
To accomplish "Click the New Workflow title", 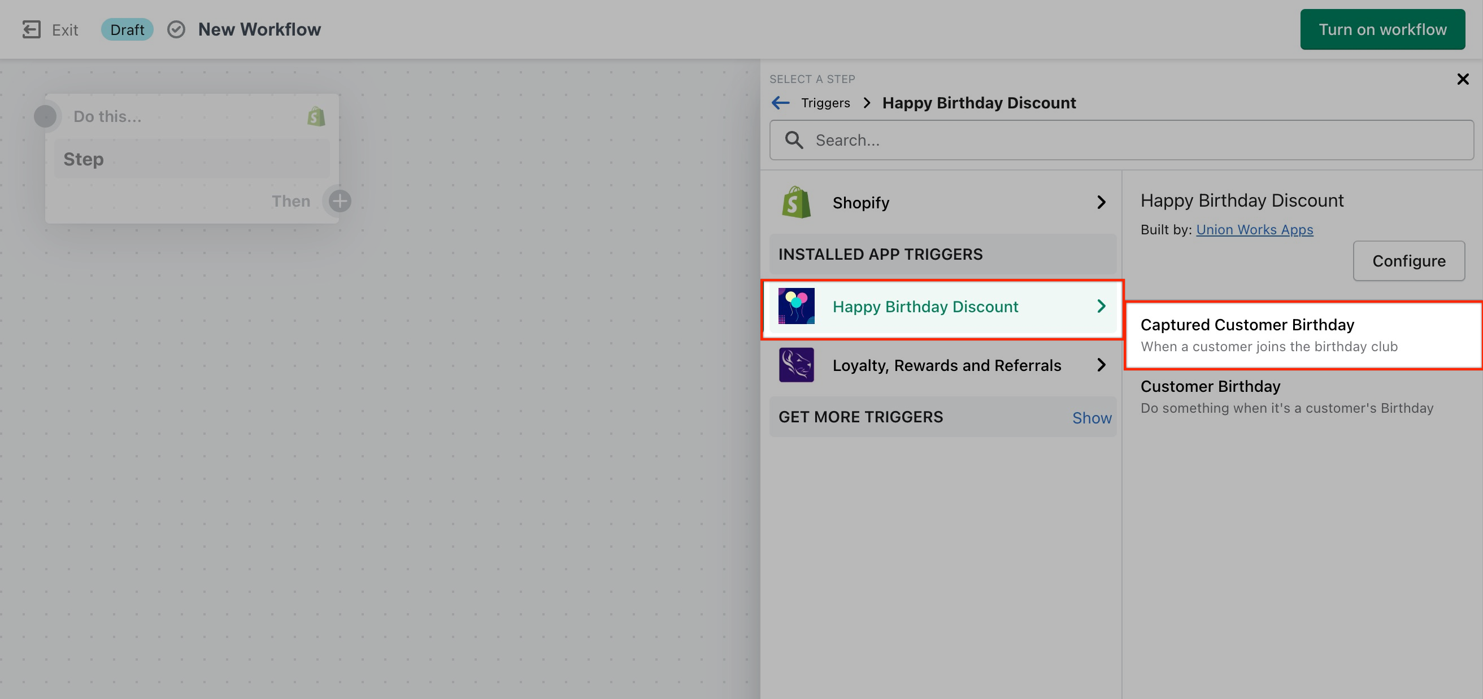I will click(x=260, y=29).
